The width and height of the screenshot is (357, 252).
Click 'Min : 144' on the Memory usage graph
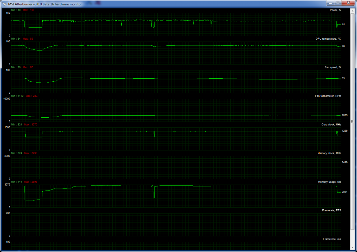pyautogui.click(x=17, y=182)
